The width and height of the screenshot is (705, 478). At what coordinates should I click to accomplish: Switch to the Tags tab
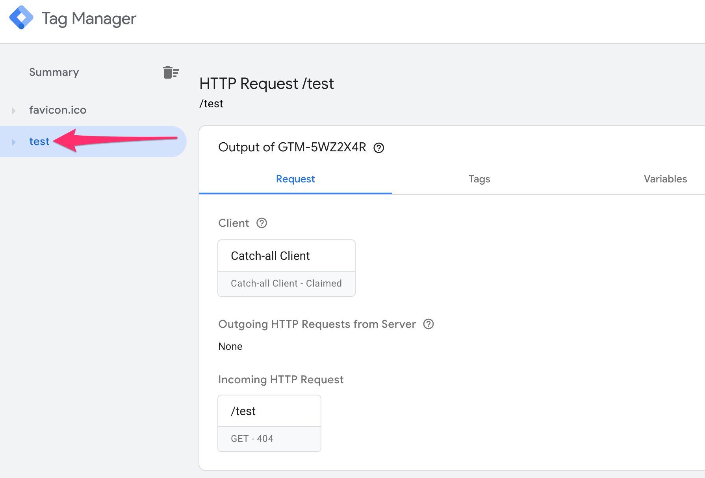pyautogui.click(x=479, y=179)
